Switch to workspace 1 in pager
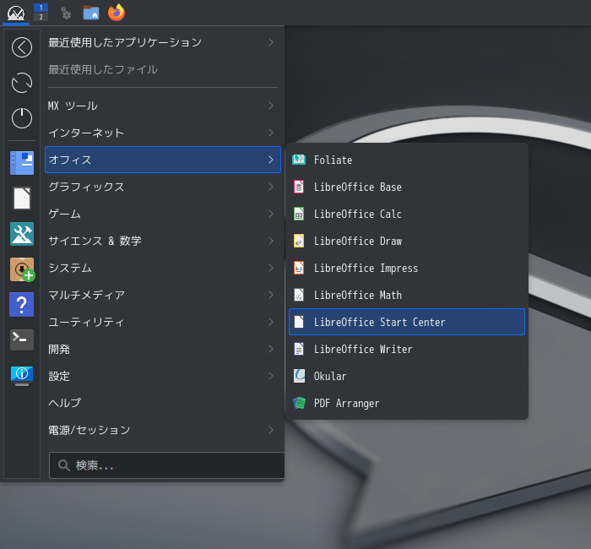This screenshot has height=549, width=591. pyautogui.click(x=41, y=8)
